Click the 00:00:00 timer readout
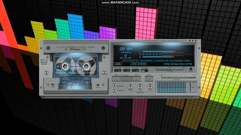241x135 pixels. pos(125,58)
